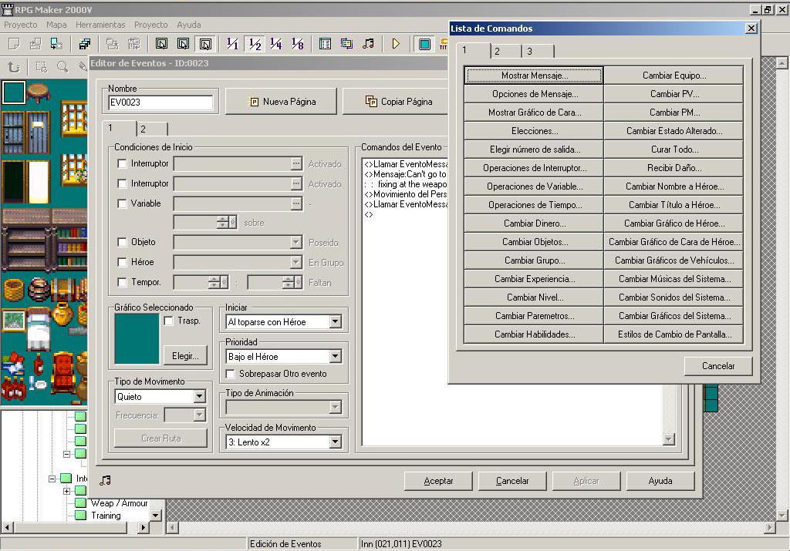Screen dimensions: 790x551
Task: Click the New Project toolbar icon
Action: pyautogui.click(x=14, y=44)
